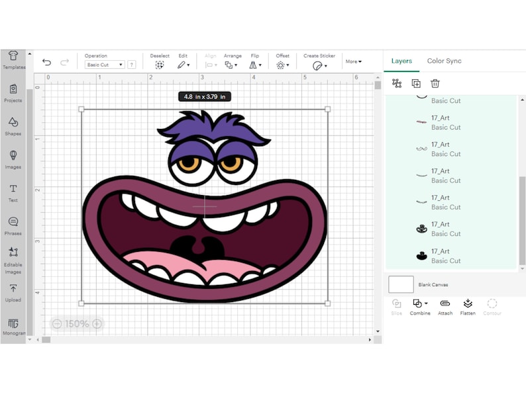Open the Monogram tool
This screenshot has width=526, height=394.
13,327
